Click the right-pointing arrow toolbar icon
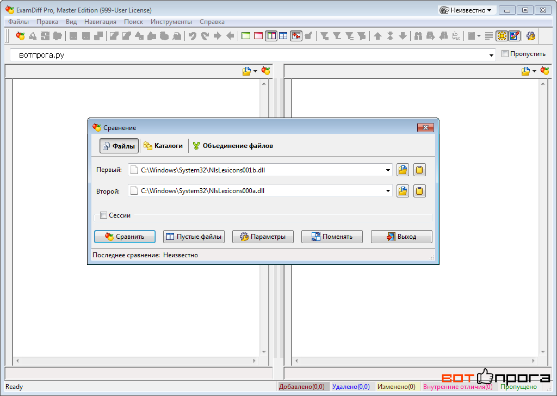 (218, 36)
